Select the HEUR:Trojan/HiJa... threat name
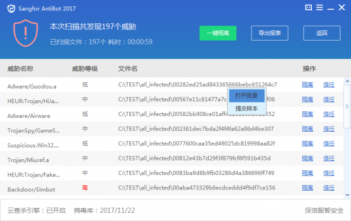Image resolution: width=351 pixels, height=221 pixels. 33,101
